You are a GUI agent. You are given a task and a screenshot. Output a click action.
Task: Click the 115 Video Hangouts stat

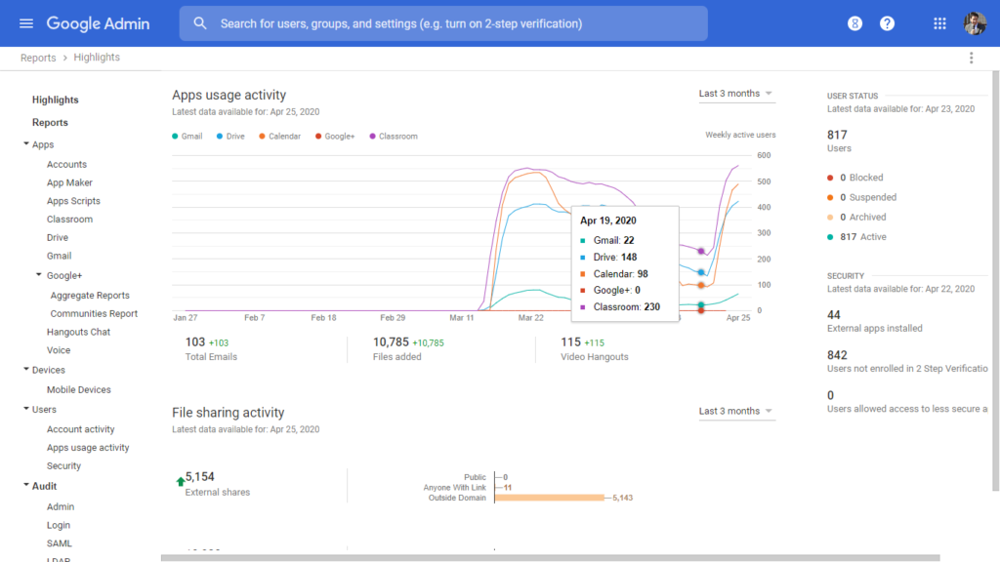(595, 349)
